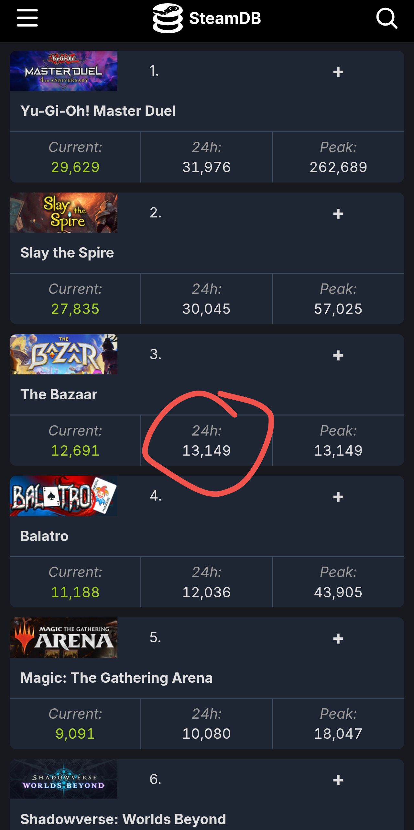Expand Slay the Spire plus icon
Viewport: 414px width, 830px height.
pyautogui.click(x=338, y=214)
